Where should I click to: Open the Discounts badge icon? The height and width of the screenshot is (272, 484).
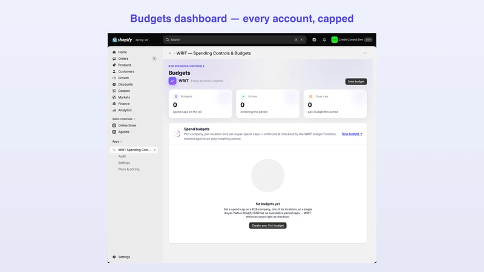pos(114,85)
